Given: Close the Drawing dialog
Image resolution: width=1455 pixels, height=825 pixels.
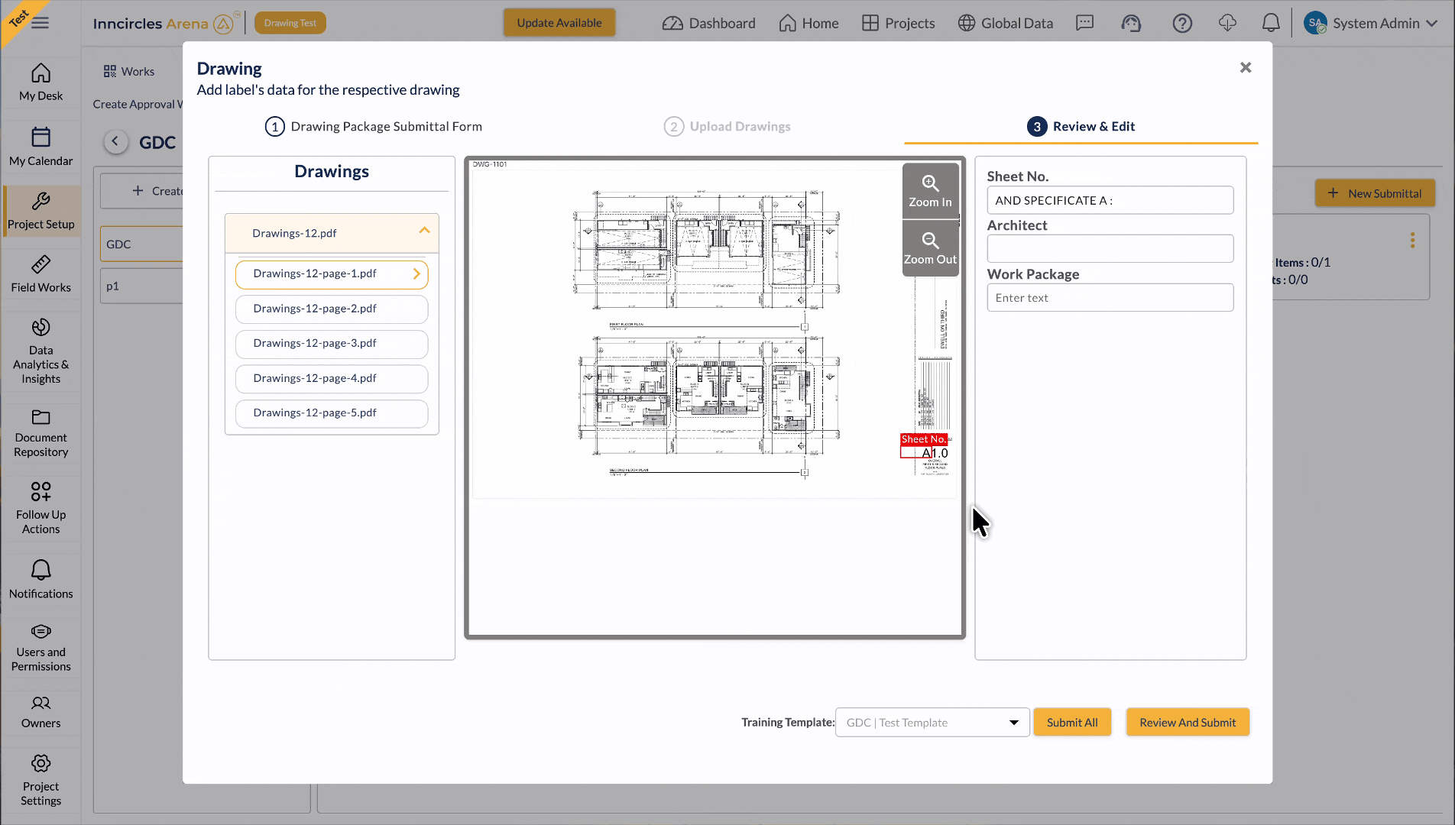Looking at the screenshot, I should pos(1246,68).
